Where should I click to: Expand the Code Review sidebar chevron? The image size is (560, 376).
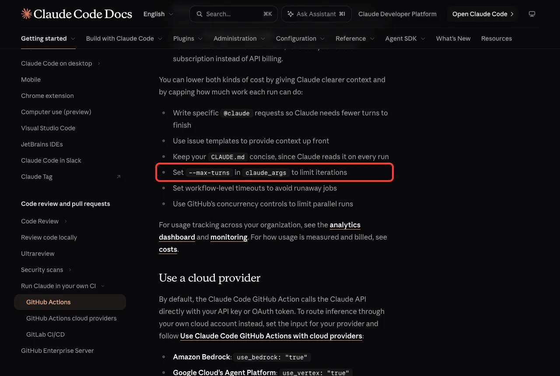tap(66, 221)
